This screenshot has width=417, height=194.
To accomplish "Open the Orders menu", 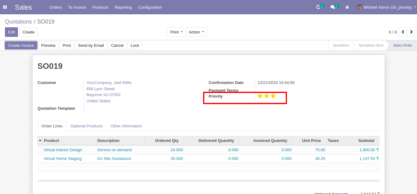I will point(56,7).
